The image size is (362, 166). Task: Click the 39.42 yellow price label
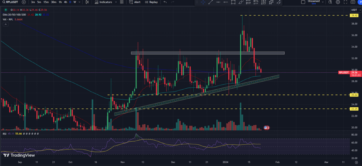(354, 16)
